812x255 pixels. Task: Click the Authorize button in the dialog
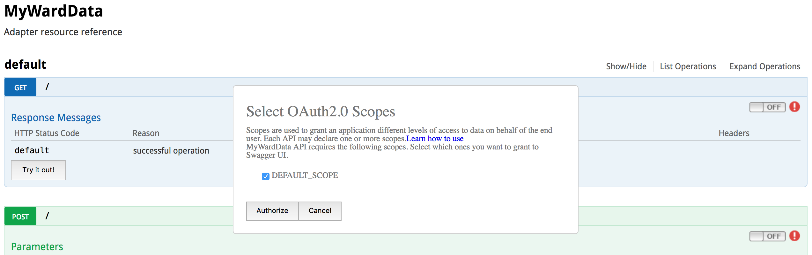click(272, 211)
